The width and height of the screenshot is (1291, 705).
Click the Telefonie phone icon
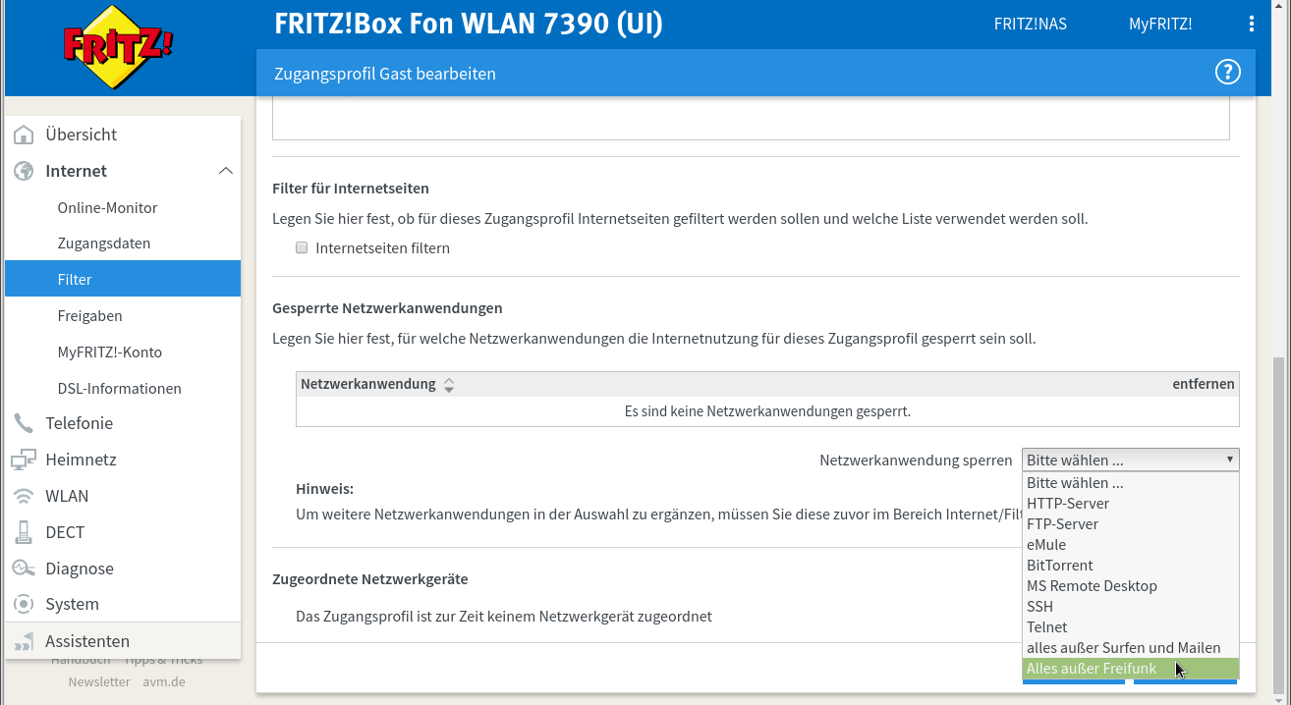point(24,423)
